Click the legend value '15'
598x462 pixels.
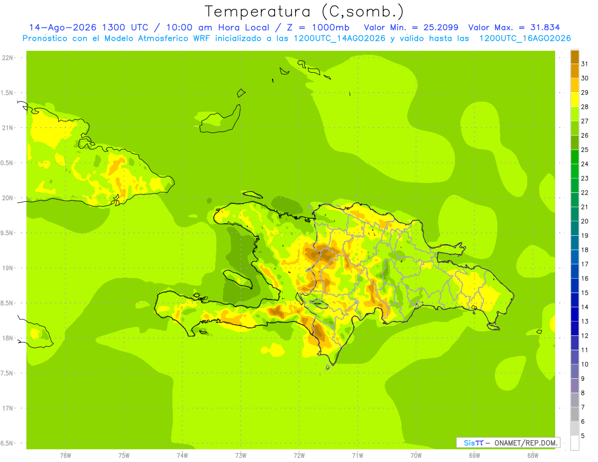[x=585, y=293]
